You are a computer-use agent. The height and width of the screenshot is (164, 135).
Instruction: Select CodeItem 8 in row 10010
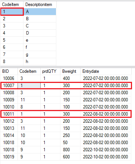point(29,107)
